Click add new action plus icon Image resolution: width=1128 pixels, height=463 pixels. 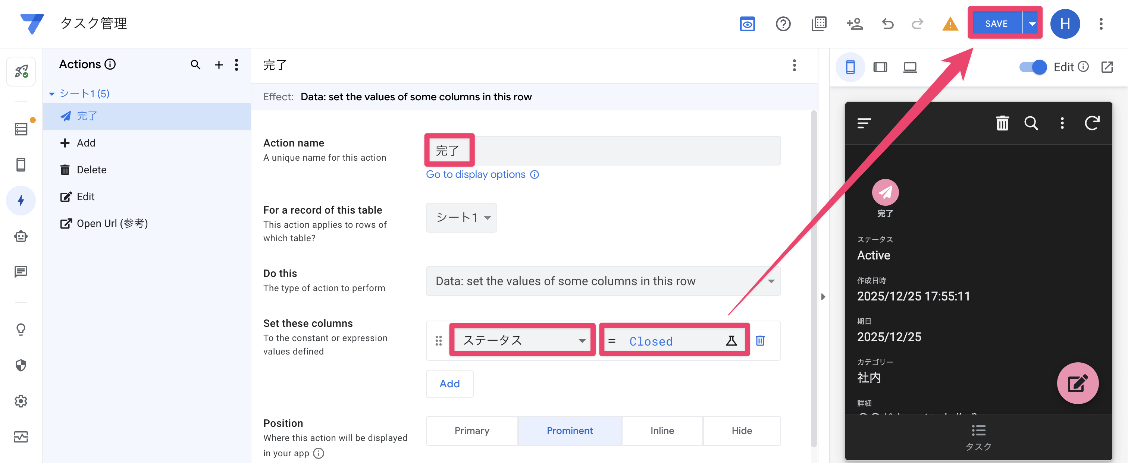coord(219,65)
